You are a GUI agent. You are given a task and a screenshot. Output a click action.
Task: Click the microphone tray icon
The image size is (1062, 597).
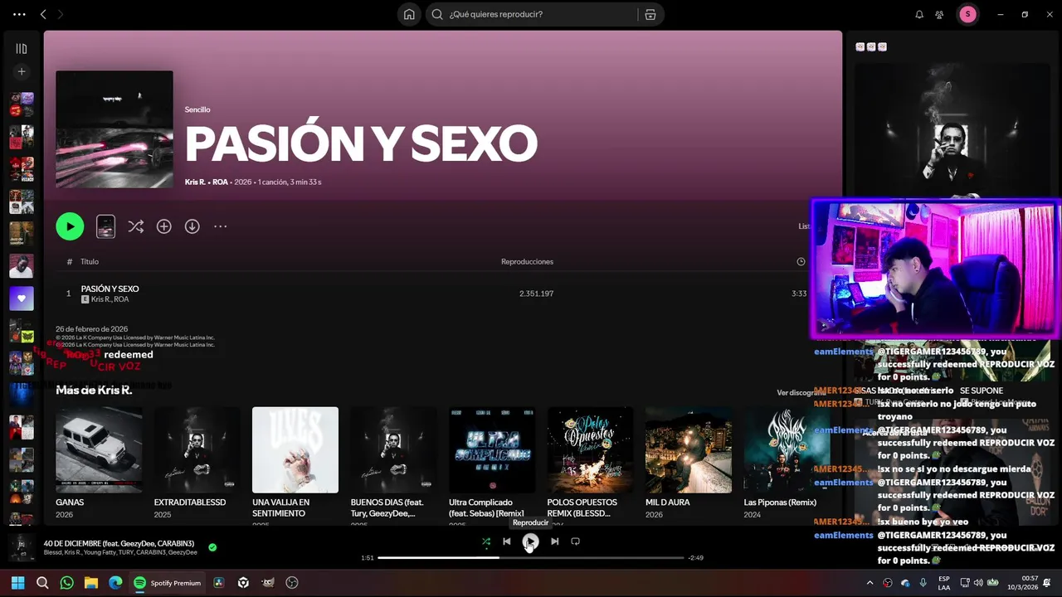point(923,583)
